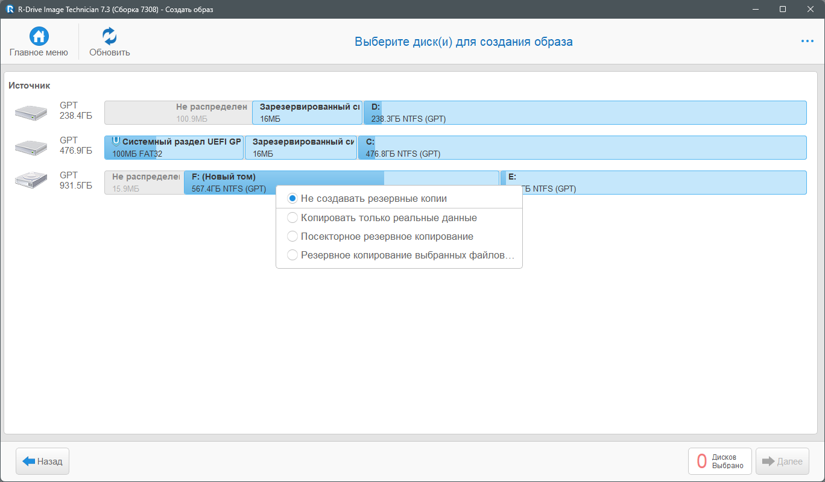Select partition C: 476.8ГБ NTFS
This screenshot has height=482, width=825.
tap(582, 148)
